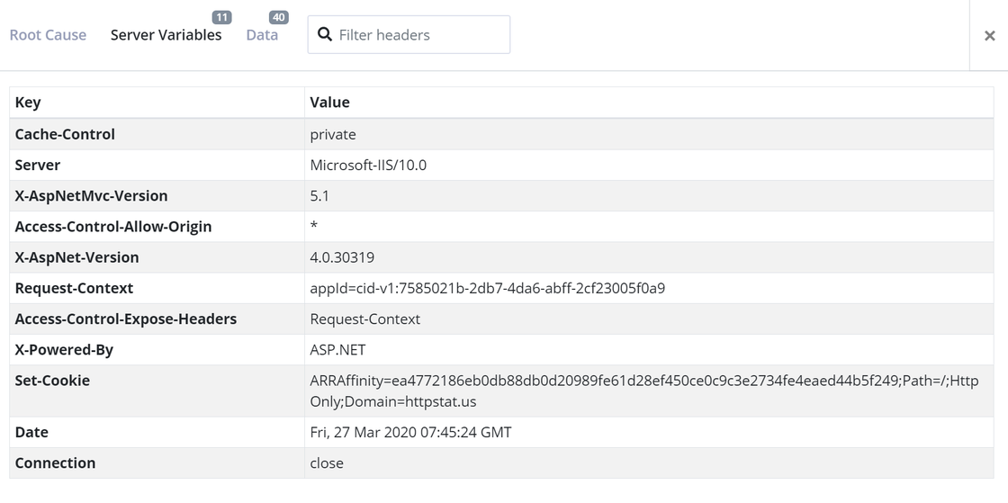Viewport: 1008px width, 503px height.
Task: Select the ARRAffinity cookie value
Action: 649,391
